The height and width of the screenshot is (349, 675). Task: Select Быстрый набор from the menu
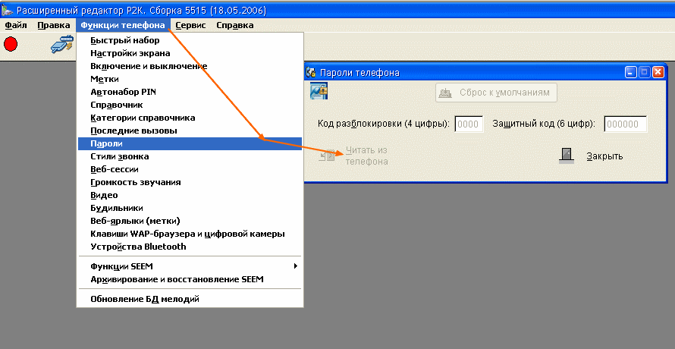(190, 40)
